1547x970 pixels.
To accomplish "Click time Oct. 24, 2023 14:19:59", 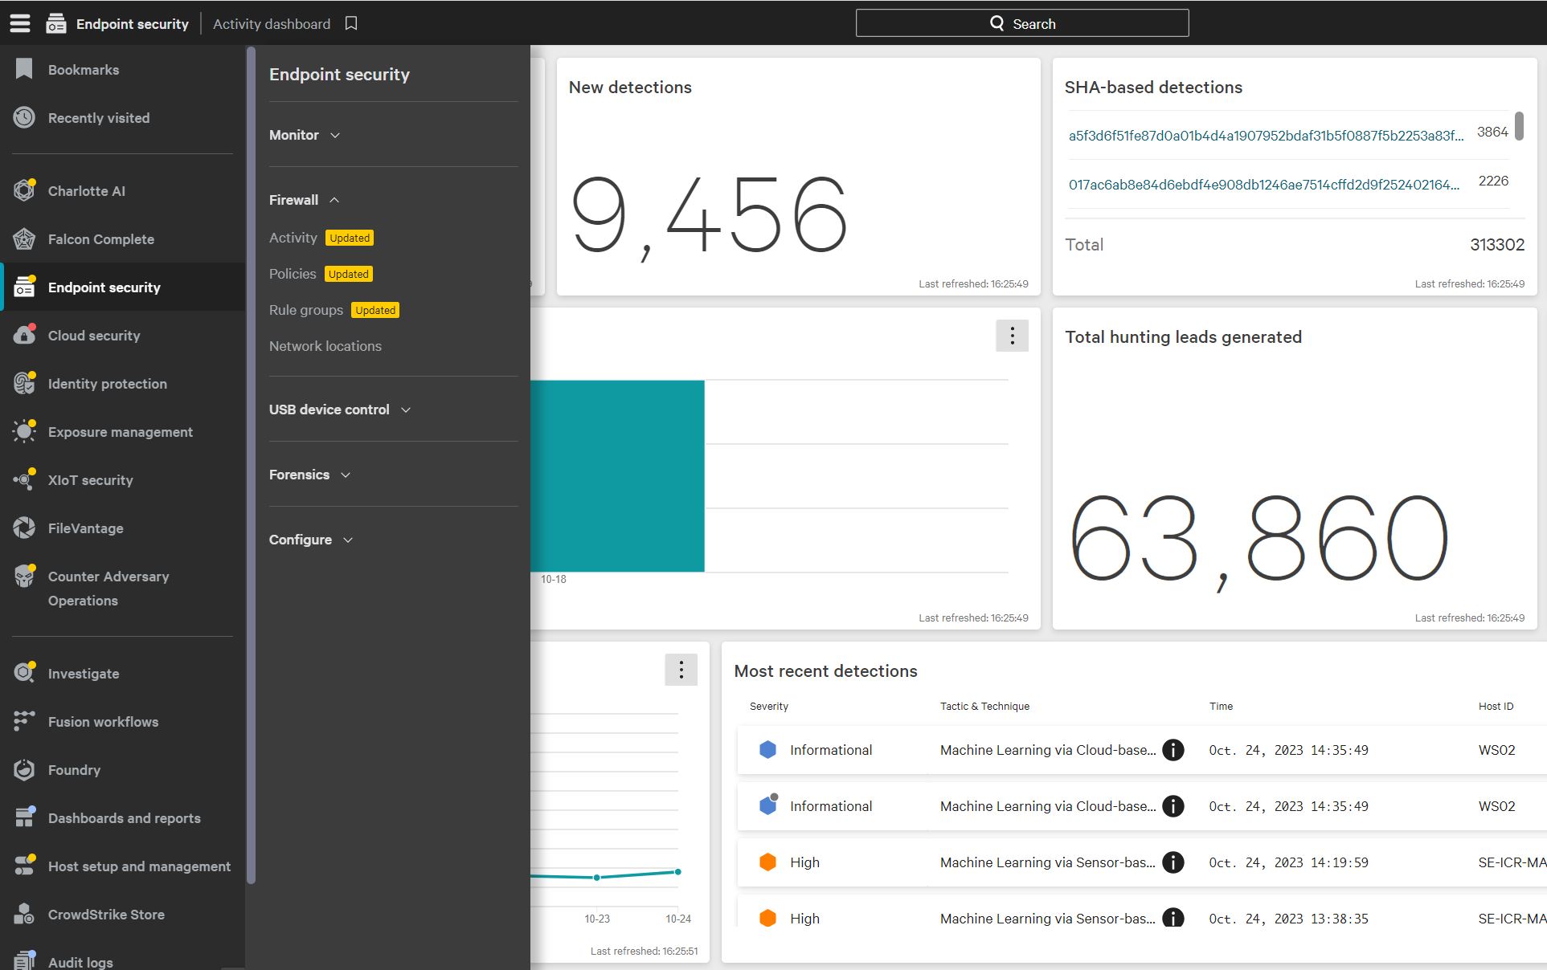I will [1288, 862].
